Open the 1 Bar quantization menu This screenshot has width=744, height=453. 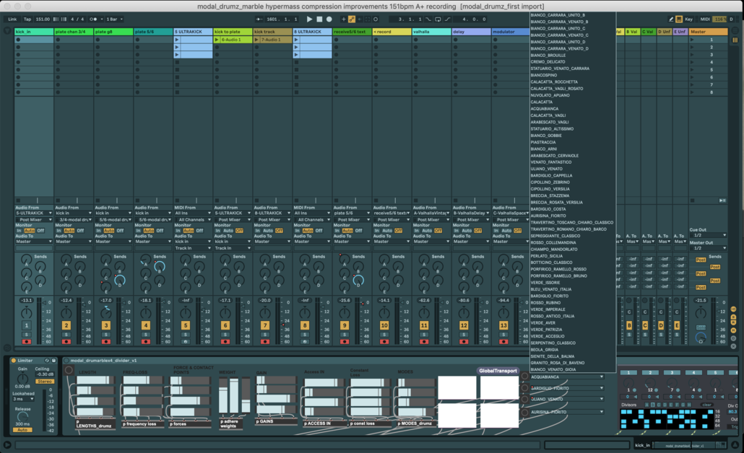pyautogui.click(x=114, y=19)
